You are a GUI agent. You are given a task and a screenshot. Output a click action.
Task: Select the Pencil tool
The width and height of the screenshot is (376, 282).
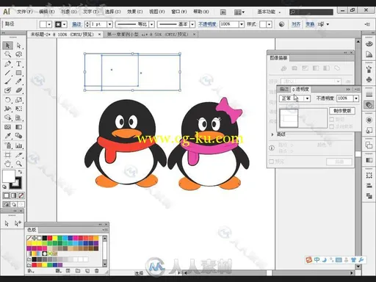point(18,82)
